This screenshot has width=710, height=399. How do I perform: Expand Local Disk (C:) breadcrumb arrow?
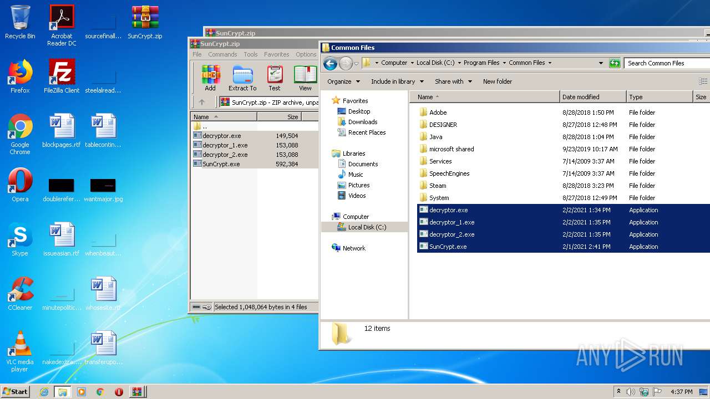point(459,63)
